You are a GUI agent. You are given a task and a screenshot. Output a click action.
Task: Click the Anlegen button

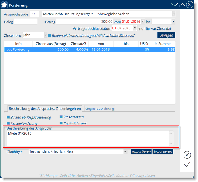[x=166, y=35]
